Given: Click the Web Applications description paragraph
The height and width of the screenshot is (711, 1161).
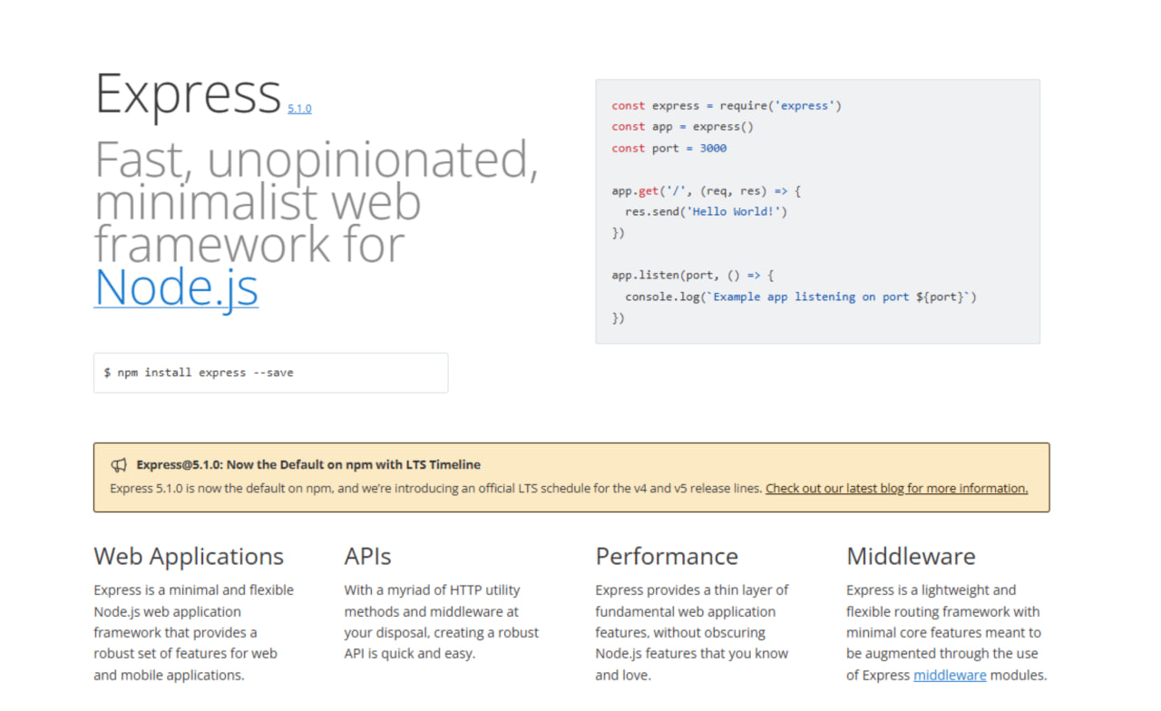Looking at the screenshot, I should [193, 632].
